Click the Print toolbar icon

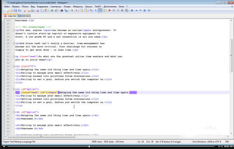32,10
